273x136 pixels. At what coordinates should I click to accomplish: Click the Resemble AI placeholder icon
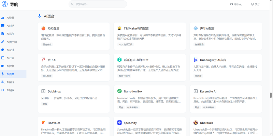pyautogui.click(x=196, y=91)
